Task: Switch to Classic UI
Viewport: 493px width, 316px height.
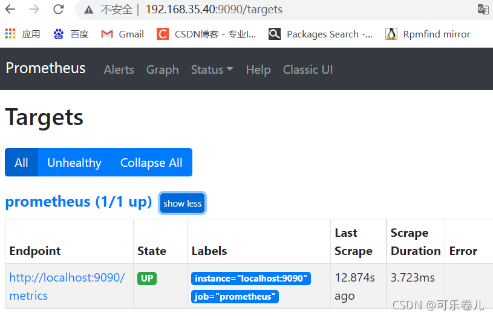Action: (x=308, y=69)
